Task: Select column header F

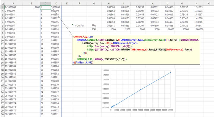Action: click(79, 4)
